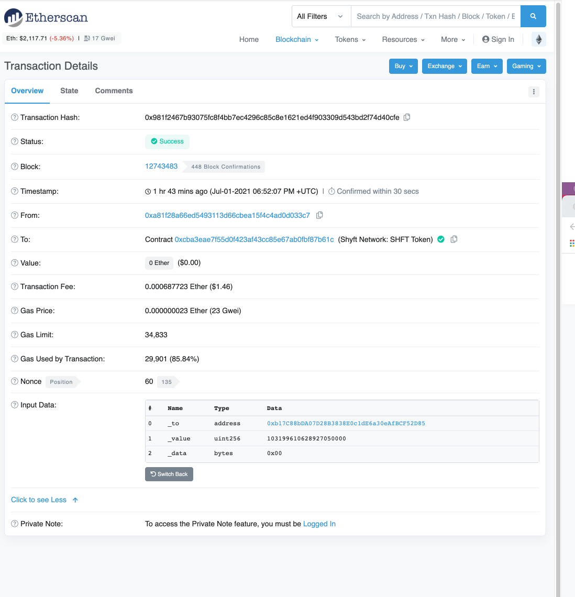Click the 0.000687723 Ether fee text
This screenshot has width=575, height=597.
189,286
